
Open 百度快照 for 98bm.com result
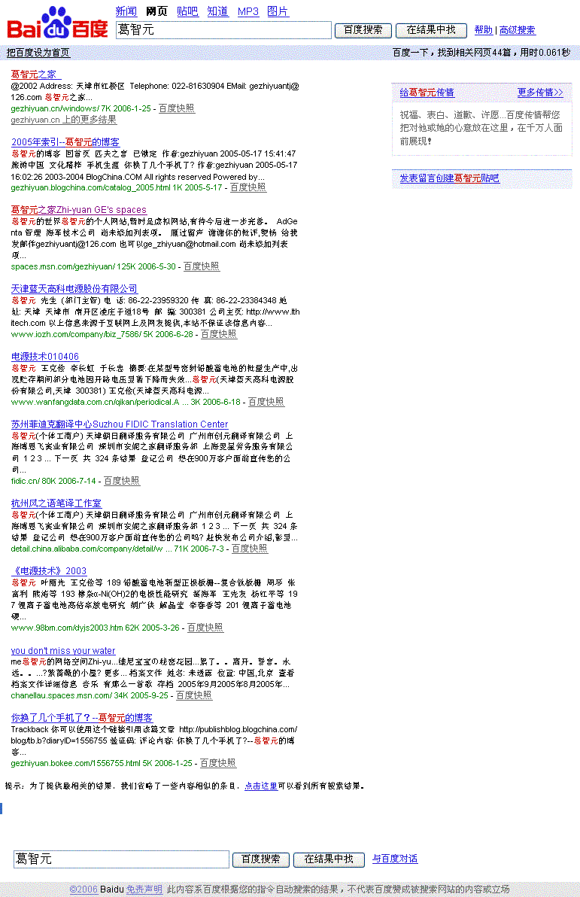(205, 628)
